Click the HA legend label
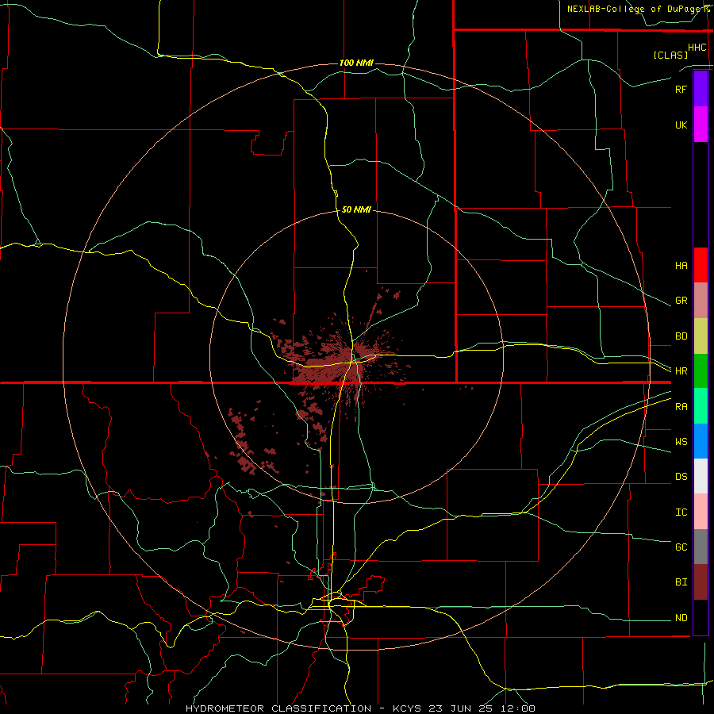 tap(681, 266)
